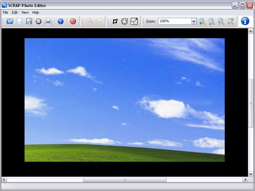This screenshot has height=191, width=255.
Task: Maximize the SCRAP Photo Editor window
Action: 242,5
